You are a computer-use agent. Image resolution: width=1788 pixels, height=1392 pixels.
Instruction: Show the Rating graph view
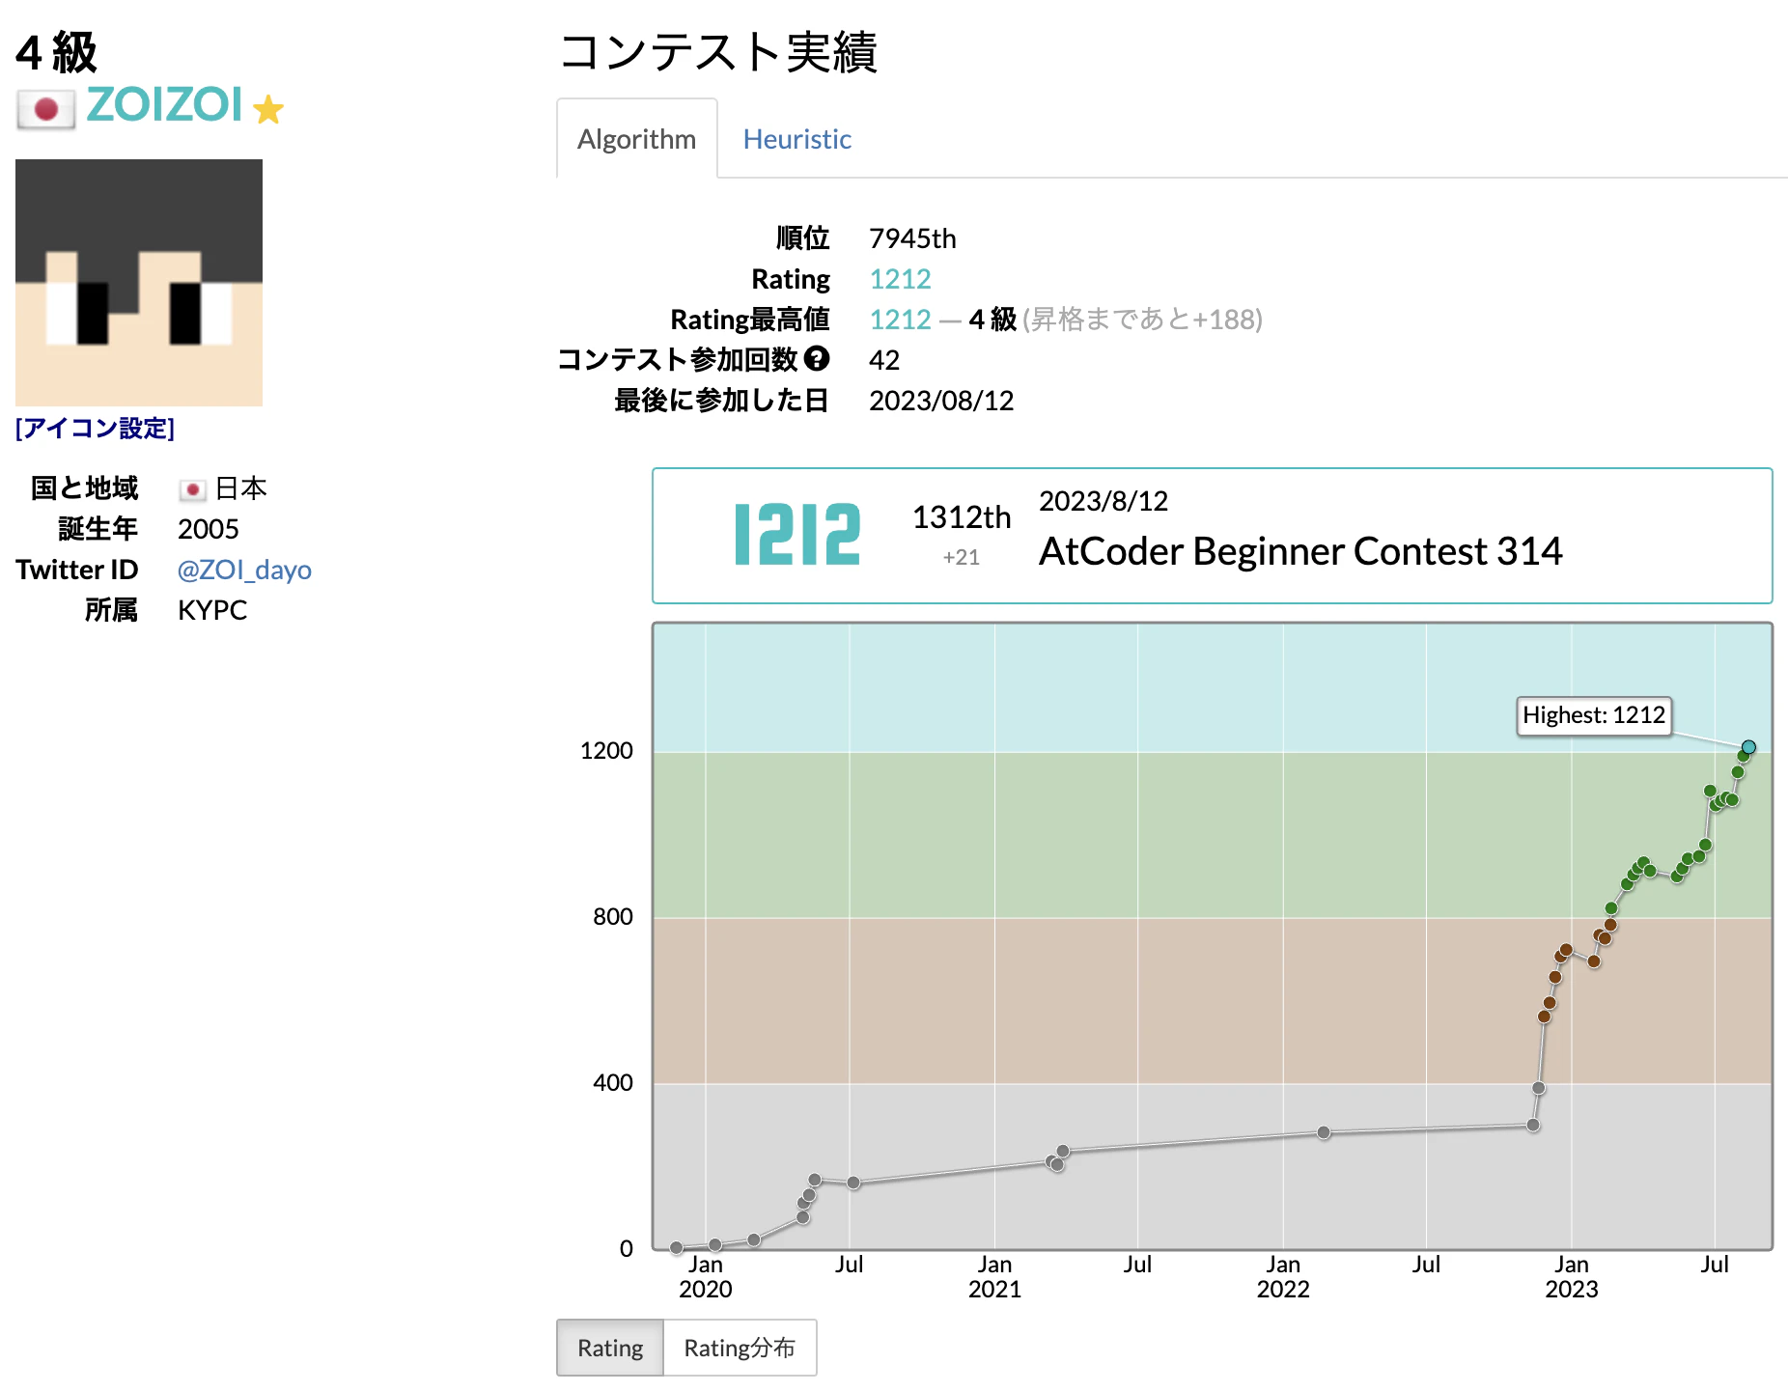click(610, 1348)
